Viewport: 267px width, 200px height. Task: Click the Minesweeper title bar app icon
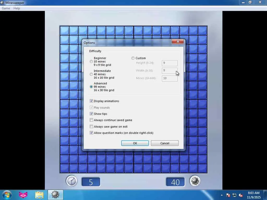coord(2,3)
